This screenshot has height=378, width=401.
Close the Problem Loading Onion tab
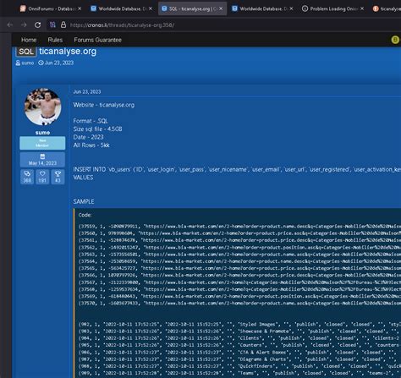coord(362,8)
